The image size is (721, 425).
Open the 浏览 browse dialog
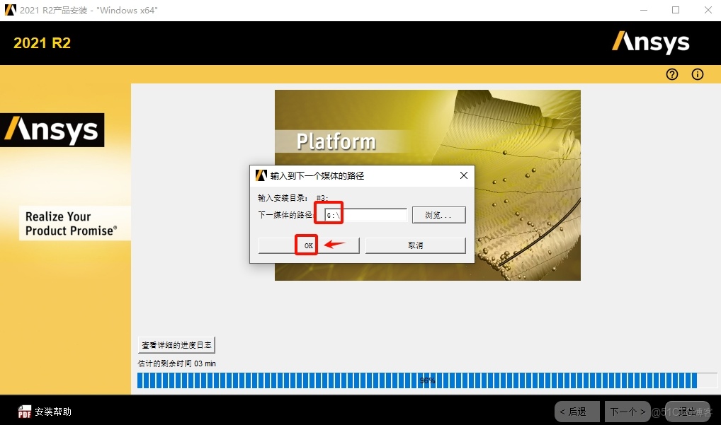(438, 214)
